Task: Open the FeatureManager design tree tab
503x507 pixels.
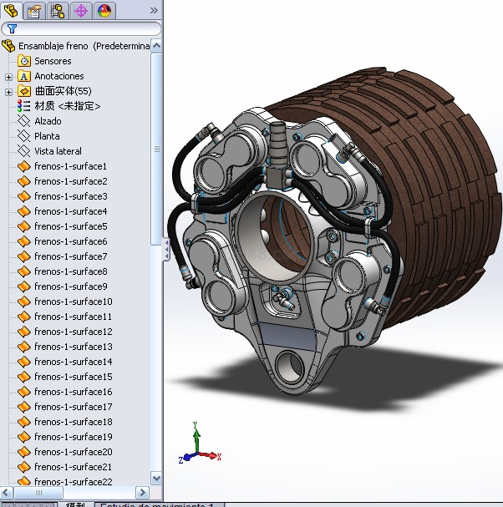Action: point(11,11)
